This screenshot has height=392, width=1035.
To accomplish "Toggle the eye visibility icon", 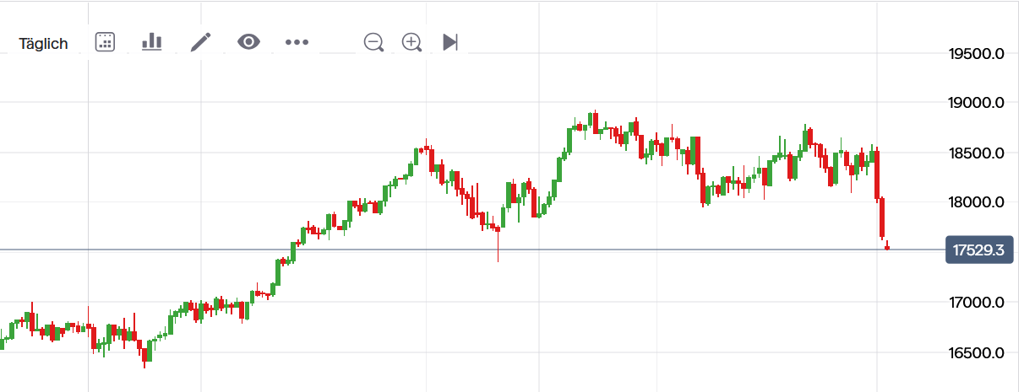I will [x=248, y=42].
